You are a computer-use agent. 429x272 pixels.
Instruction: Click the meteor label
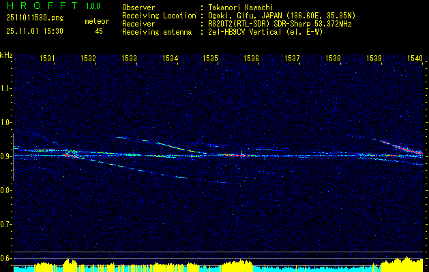click(97, 21)
